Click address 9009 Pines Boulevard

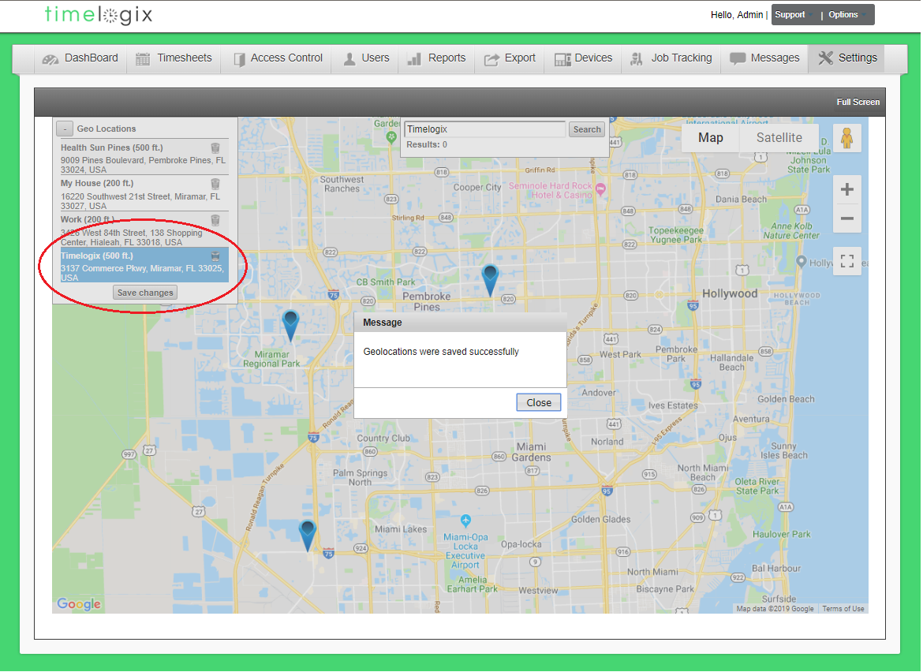[x=143, y=165]
